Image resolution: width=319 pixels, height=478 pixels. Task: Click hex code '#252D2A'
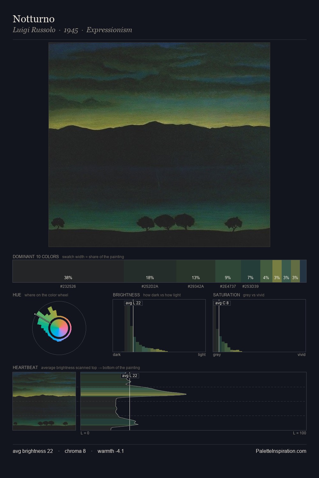click(x=150, y=286)
